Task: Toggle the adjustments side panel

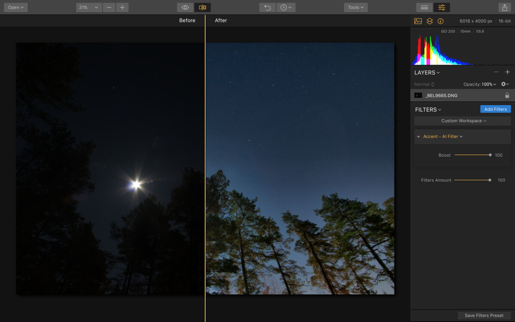Action: (442, 7)
